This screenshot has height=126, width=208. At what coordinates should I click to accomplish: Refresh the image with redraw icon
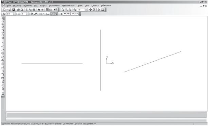pos(99,10)
